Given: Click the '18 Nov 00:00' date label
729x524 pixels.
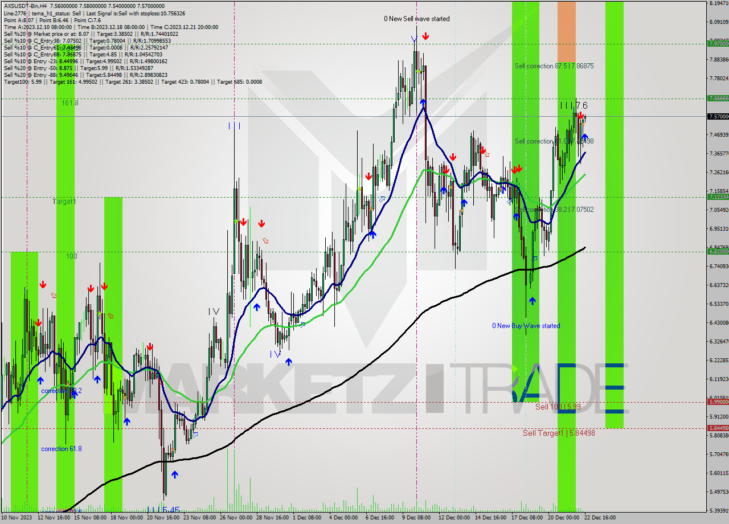Looking at the screenshot, I should pyautogui.click(x=127, y=518).
